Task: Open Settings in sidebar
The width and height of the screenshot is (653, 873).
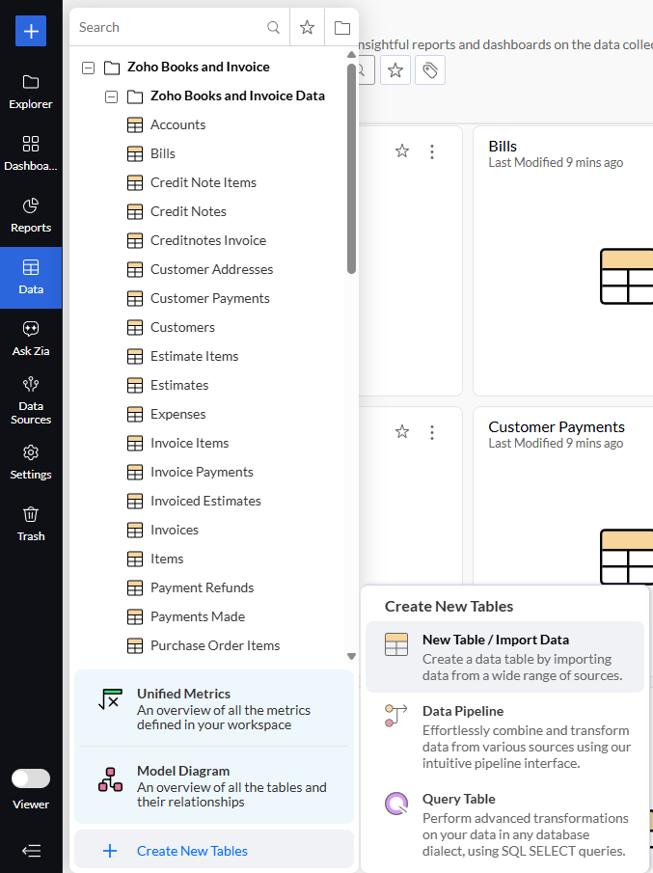Action: 31,462
